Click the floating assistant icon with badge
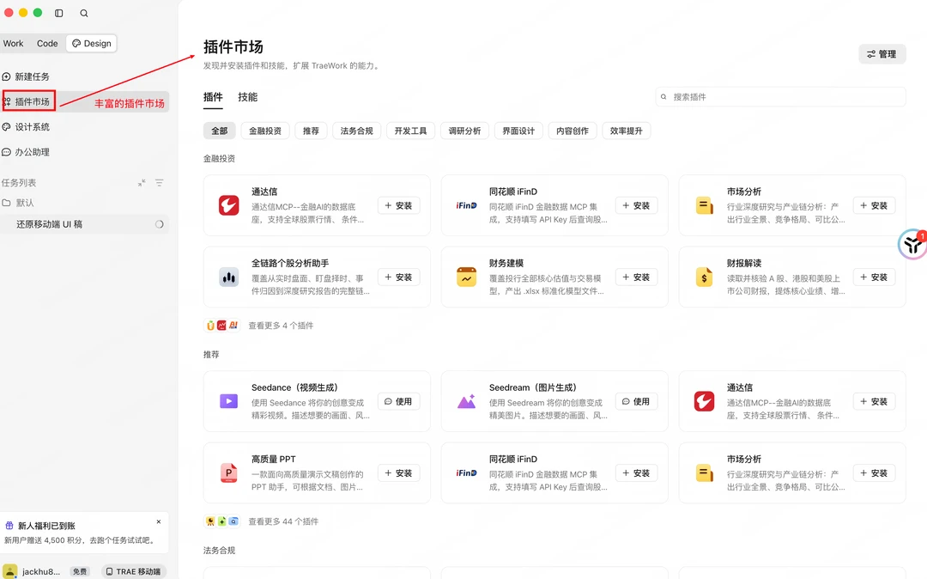 coord(912,244)
